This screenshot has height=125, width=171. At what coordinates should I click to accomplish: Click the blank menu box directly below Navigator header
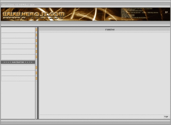pyautogui.click(x=18, y=67)
